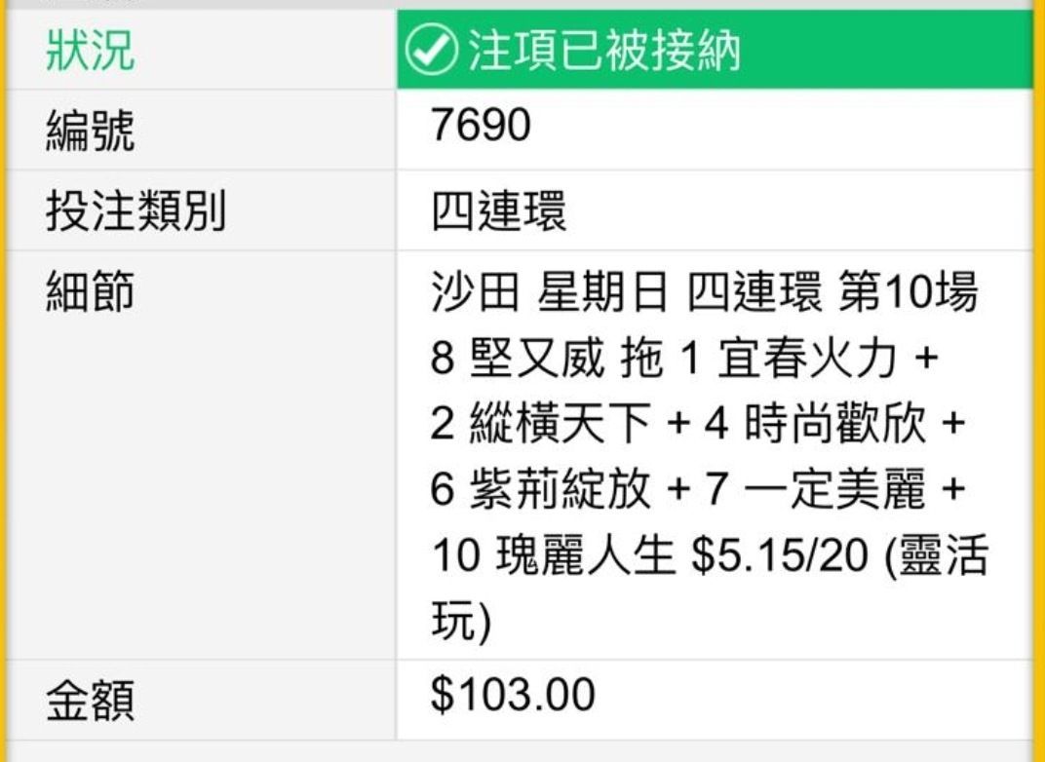This screenshot has height=762, width=1045.
Task: Click the 沙田 星期日 四連環 第10場 line
Action: [x=705, y=291]
